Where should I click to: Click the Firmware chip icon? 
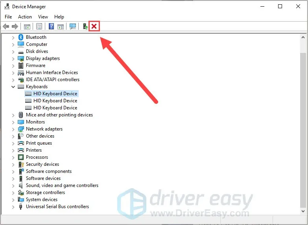(x=21, y=65)
